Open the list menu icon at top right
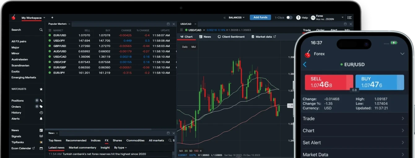Image resolution: width=415 pixels, height=158 pixels. pos(349,18)
